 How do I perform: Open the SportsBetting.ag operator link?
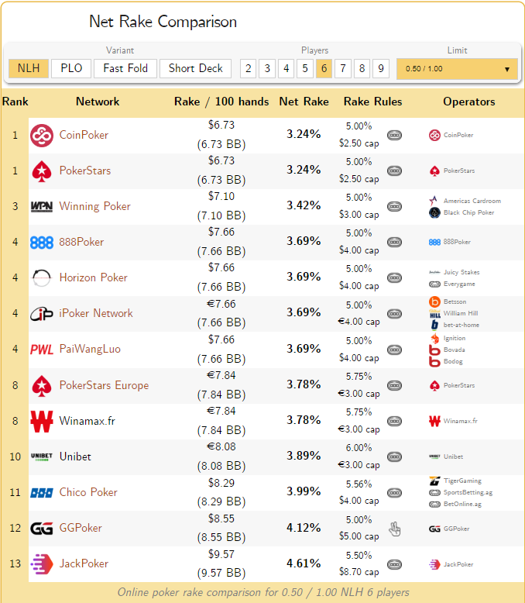(468, 492)
